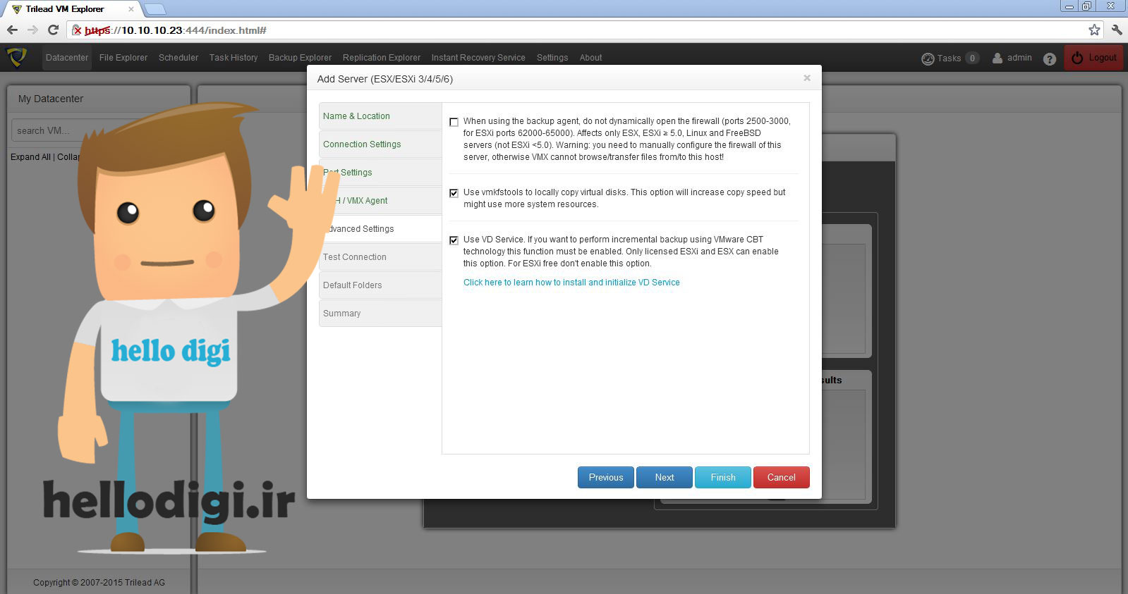Select the Connection Settings step
This screenshot has width=1128, height=594.
pyautogui.click(x=380, y=144)
